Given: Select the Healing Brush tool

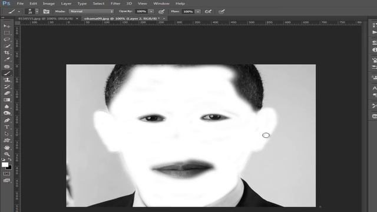Looking at the screenshot, I should coord(6,67).
